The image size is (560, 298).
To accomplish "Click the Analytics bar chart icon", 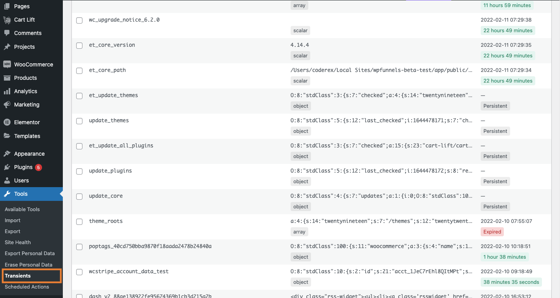I will point(7,91).
